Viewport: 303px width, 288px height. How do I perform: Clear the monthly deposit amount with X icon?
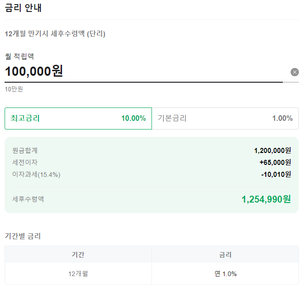(294, 72)
